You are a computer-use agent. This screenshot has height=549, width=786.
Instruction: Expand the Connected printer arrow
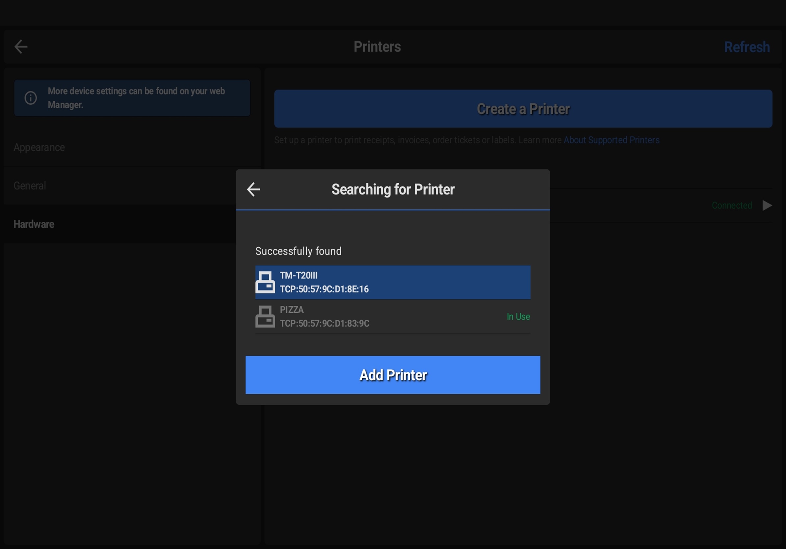coord(767,205)
